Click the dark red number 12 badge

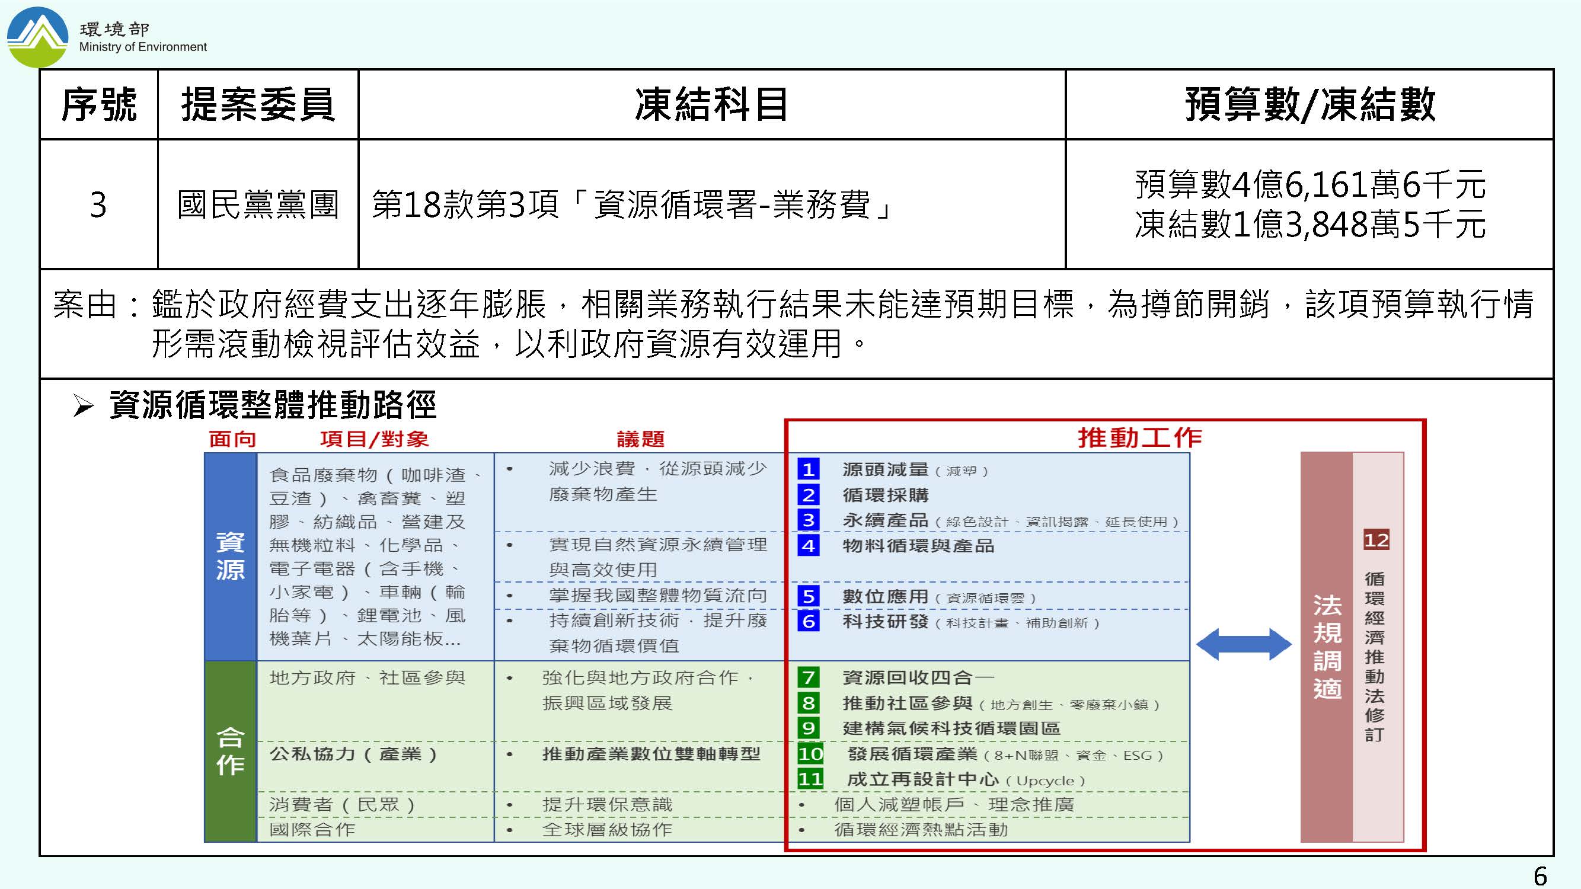pyautogui.click(x=1376, y=540)
